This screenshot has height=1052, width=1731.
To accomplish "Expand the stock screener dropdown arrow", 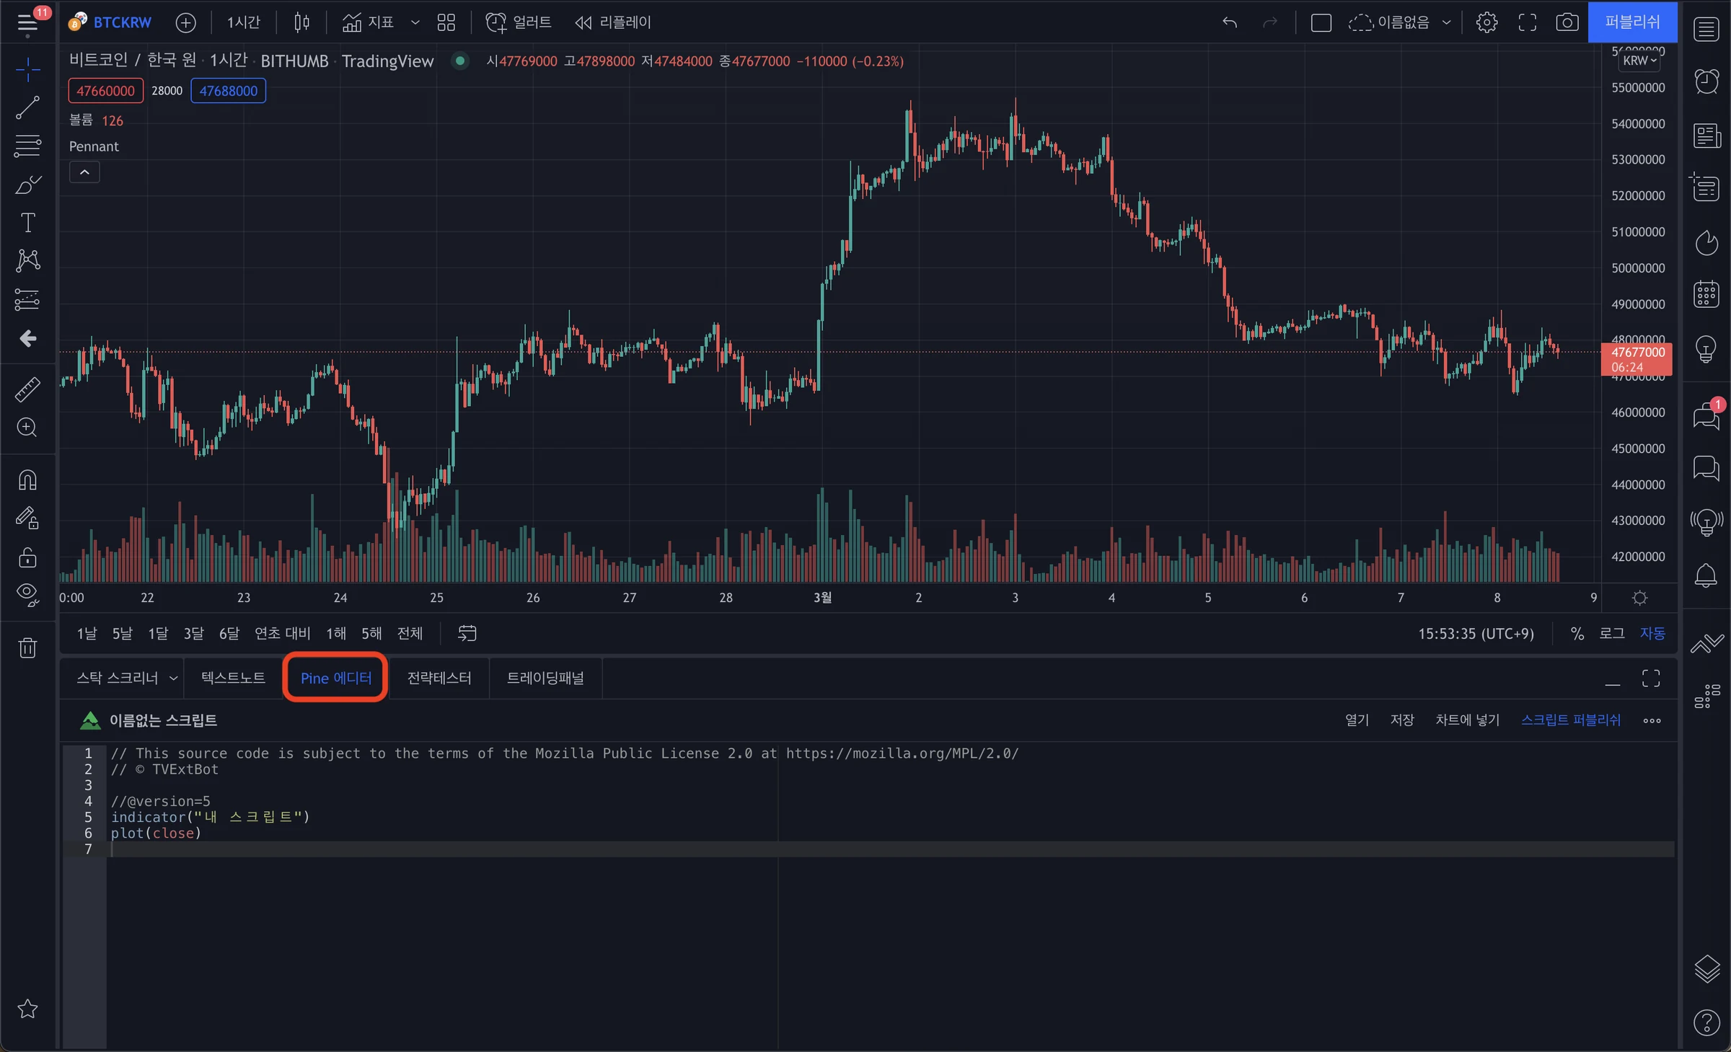I will [173, 678].
